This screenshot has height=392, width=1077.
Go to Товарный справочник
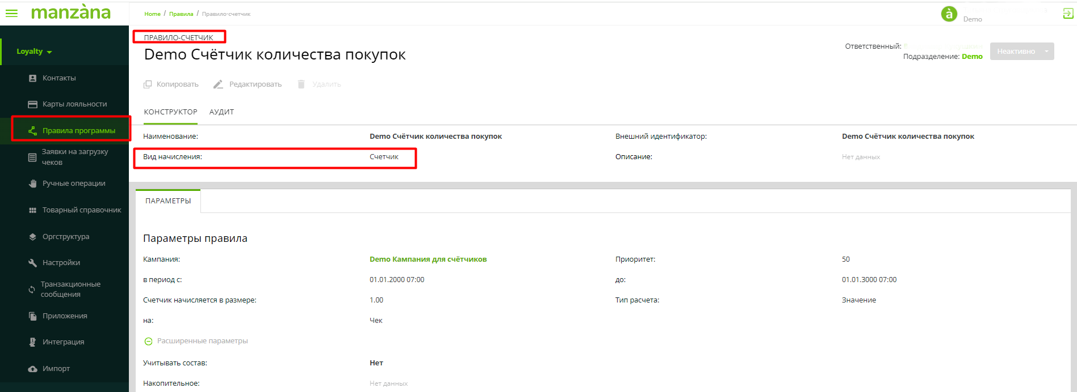click(x=81, y=210)
